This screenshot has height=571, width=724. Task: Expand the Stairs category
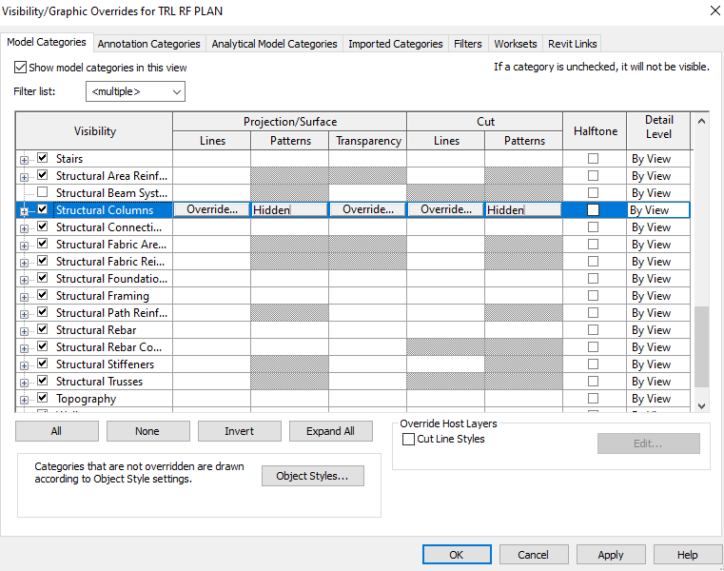24,160
